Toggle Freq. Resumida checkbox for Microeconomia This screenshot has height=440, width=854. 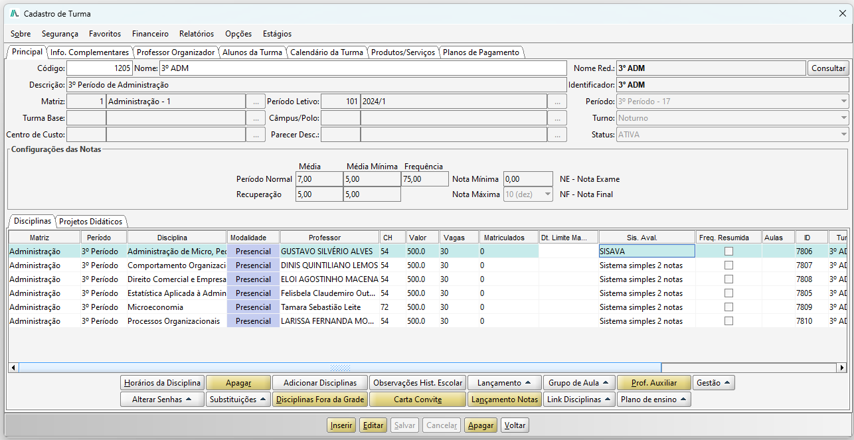[x=728, y=307]
